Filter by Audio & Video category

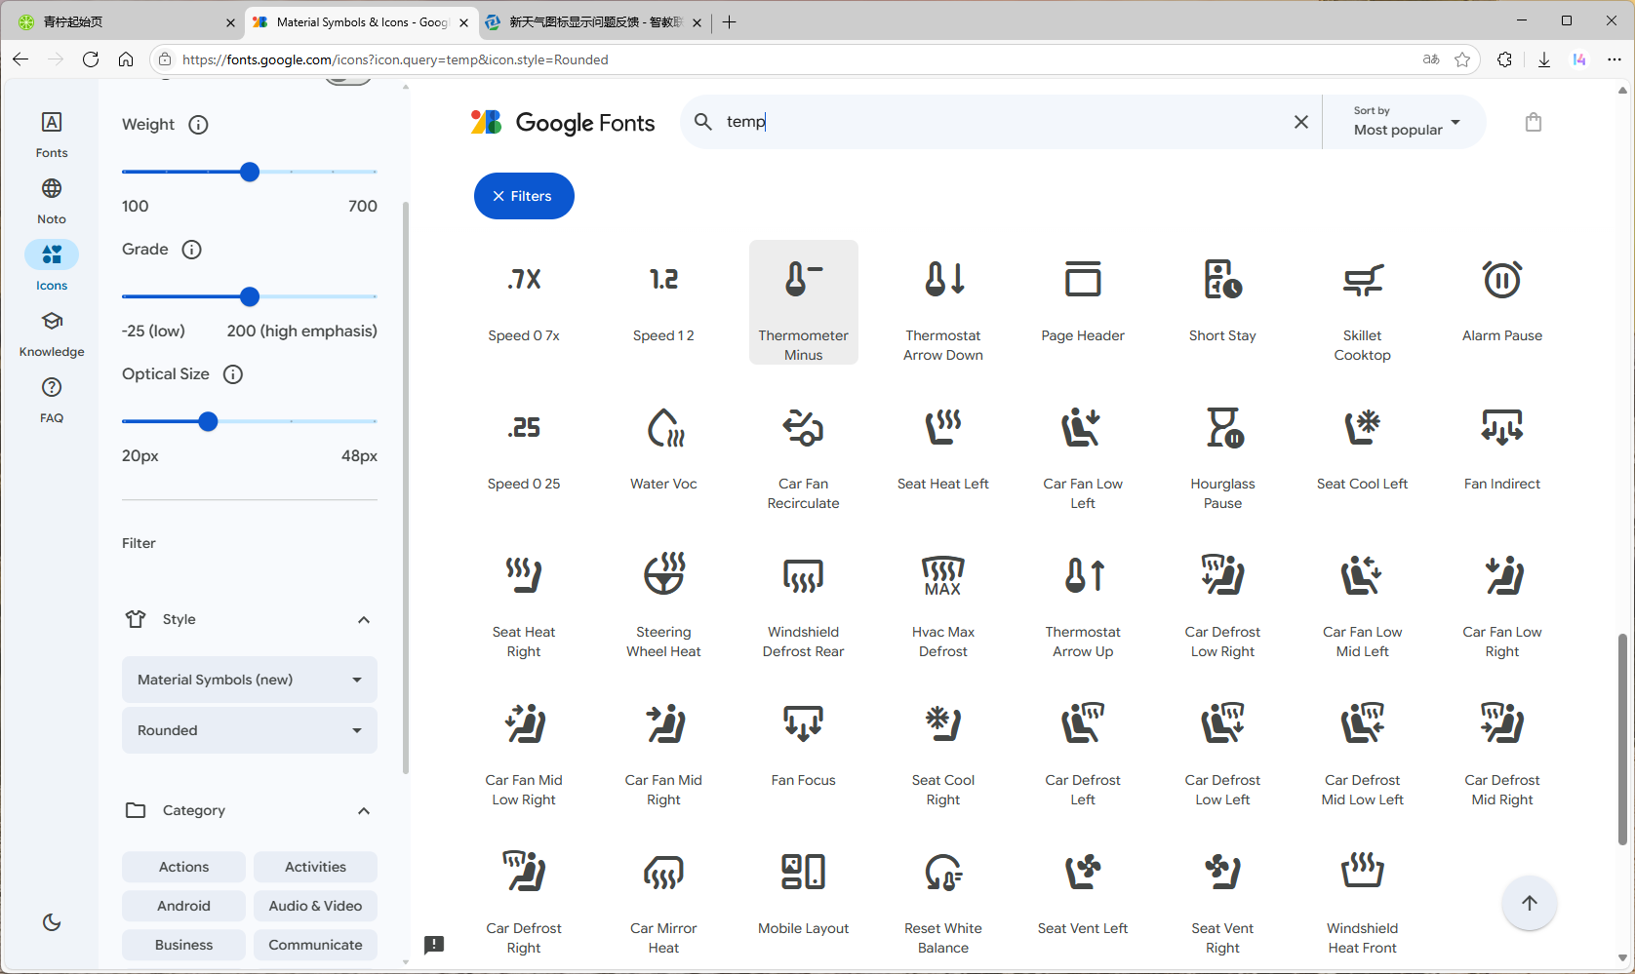pyautogui.click(x=315, y=906)
